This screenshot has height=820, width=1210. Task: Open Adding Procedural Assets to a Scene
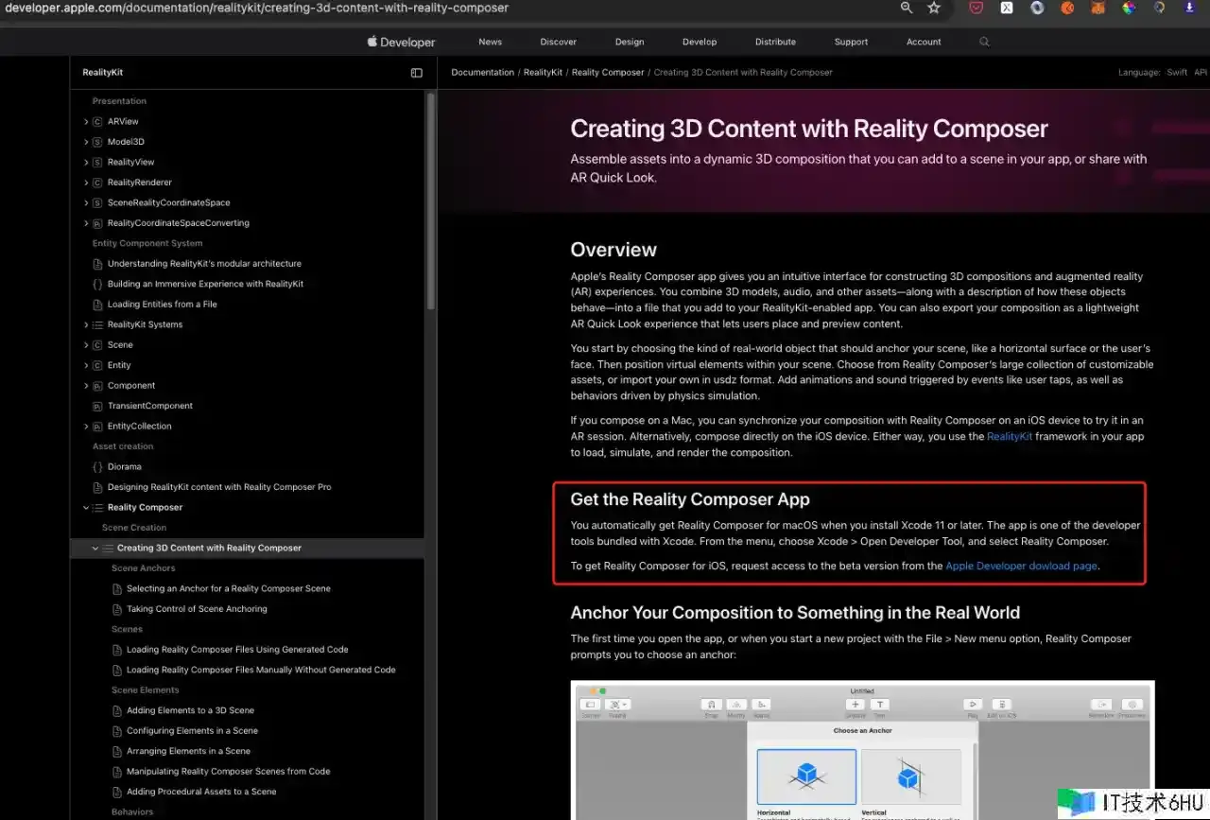tap(201, 792)
